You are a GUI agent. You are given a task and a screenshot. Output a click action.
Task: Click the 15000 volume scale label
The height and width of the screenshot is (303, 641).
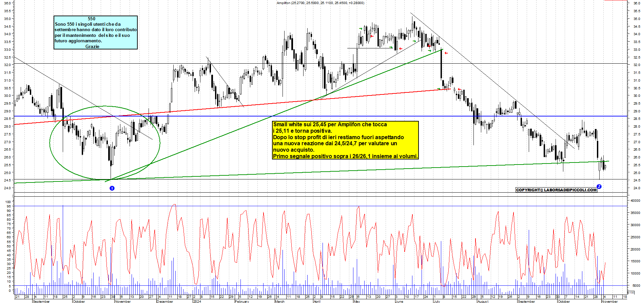(635, 261)
